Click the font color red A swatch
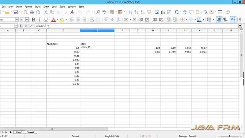245x138 pixels. coord(54,20)
